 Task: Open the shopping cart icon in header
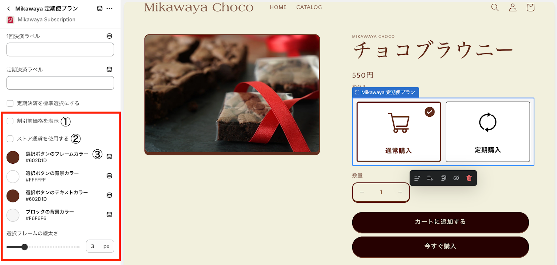(x=530, y=7)
